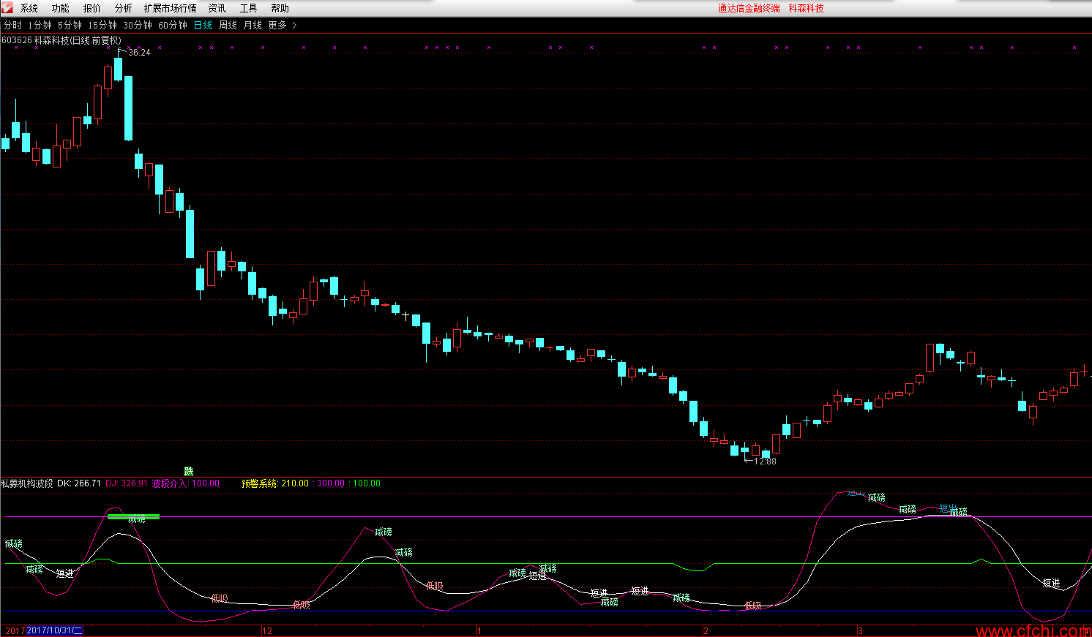1092x637 pixels.
Task: Select the 60分钟 period tab
Action: [x=173, y=25]
